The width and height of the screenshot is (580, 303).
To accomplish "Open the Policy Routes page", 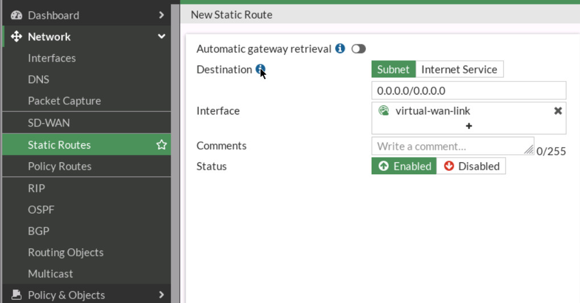I will point(60,166).
